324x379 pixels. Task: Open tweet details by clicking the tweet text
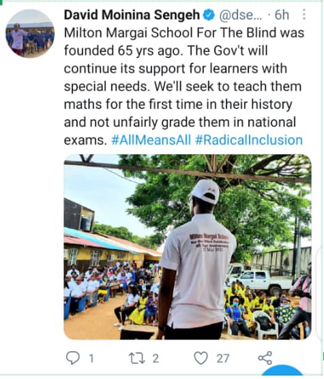point(183,87)
